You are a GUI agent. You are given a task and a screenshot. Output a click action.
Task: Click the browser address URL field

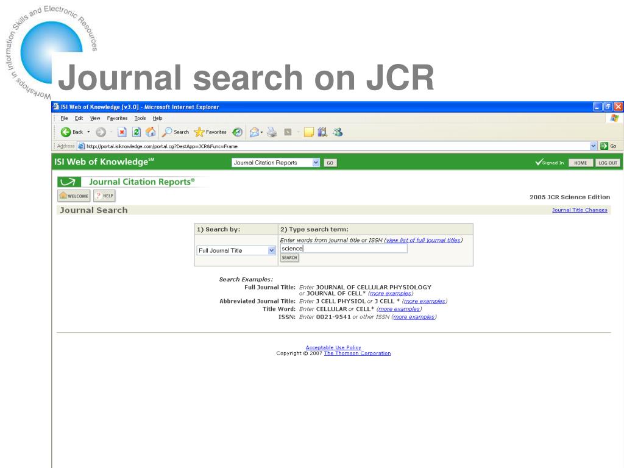[337, 146]
